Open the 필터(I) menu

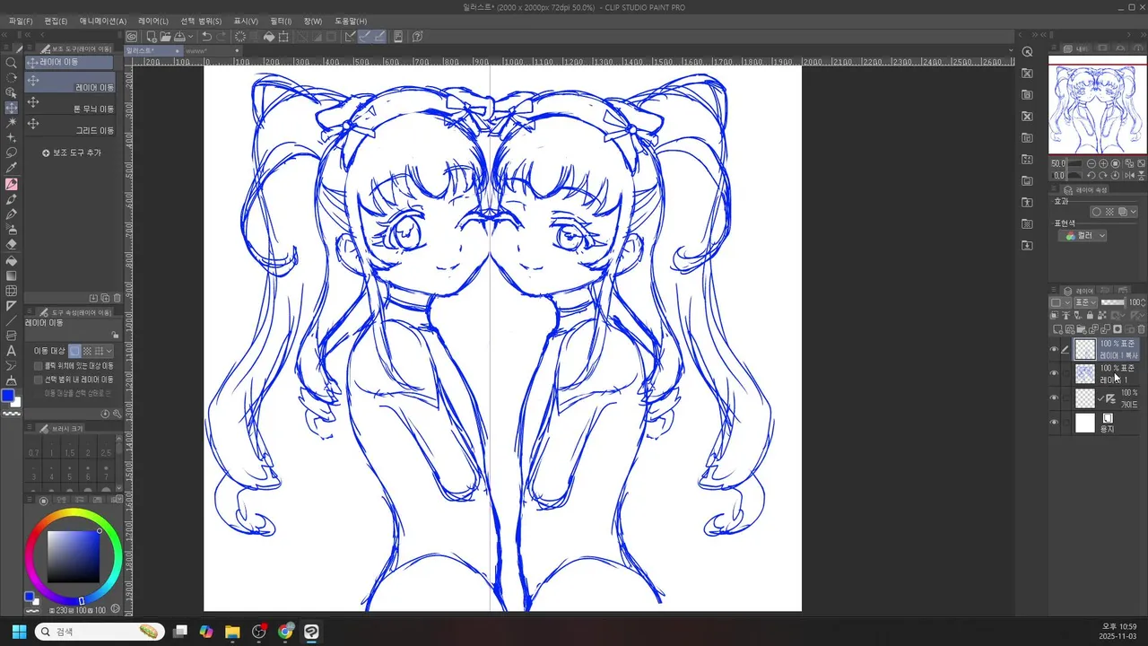click(281, 21)
